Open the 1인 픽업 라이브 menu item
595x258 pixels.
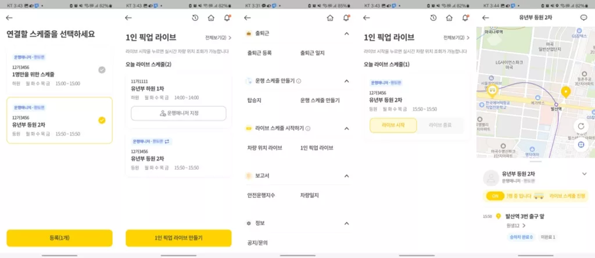click(x=316, y=148)
